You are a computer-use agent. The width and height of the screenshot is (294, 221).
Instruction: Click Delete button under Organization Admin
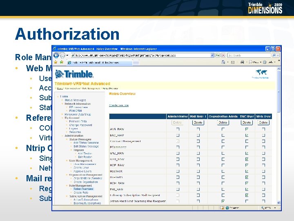click(x=223, y=122)
